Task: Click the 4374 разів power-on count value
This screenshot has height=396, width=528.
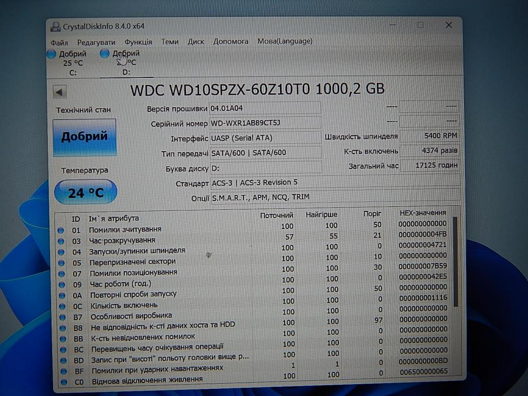Action: pos(430,151)
